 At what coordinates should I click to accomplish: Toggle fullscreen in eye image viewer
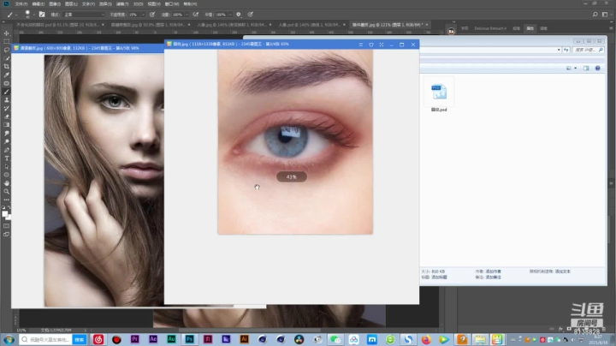382,45
